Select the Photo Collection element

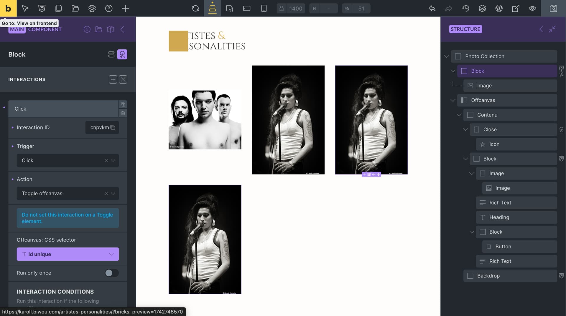click(504, 56)
